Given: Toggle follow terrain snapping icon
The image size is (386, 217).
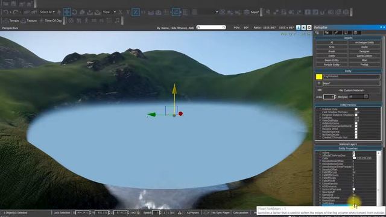Looking at the screenshot, I should 151,12.
